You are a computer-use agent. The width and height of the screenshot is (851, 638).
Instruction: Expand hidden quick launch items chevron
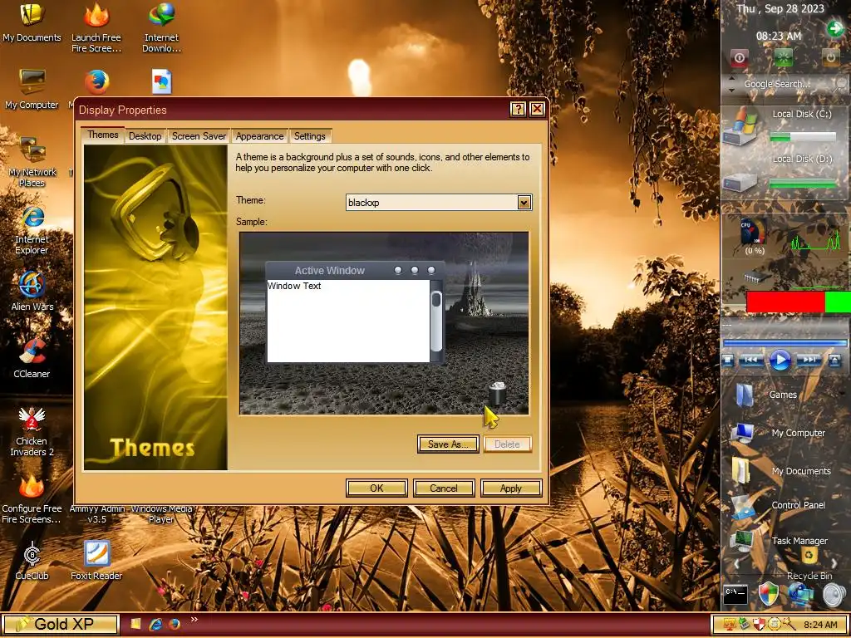point(194,619)
